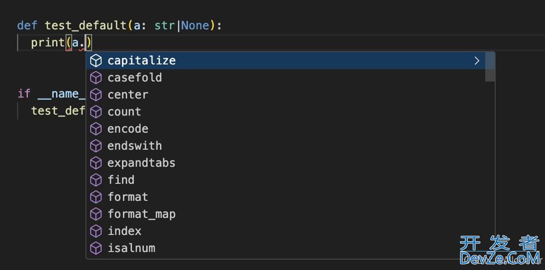Click the cube icon next to casefold
The width and height of the screenshot is (545, 270).
(x=96, y=77)
